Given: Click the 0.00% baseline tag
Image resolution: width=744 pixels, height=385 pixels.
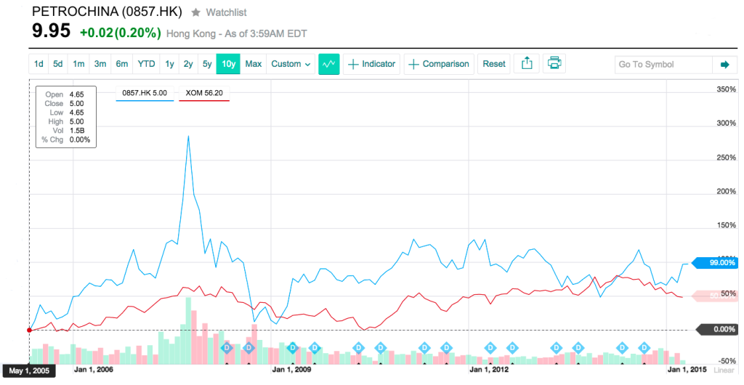Looking at the screenshot, I should [x=718, y=329].
